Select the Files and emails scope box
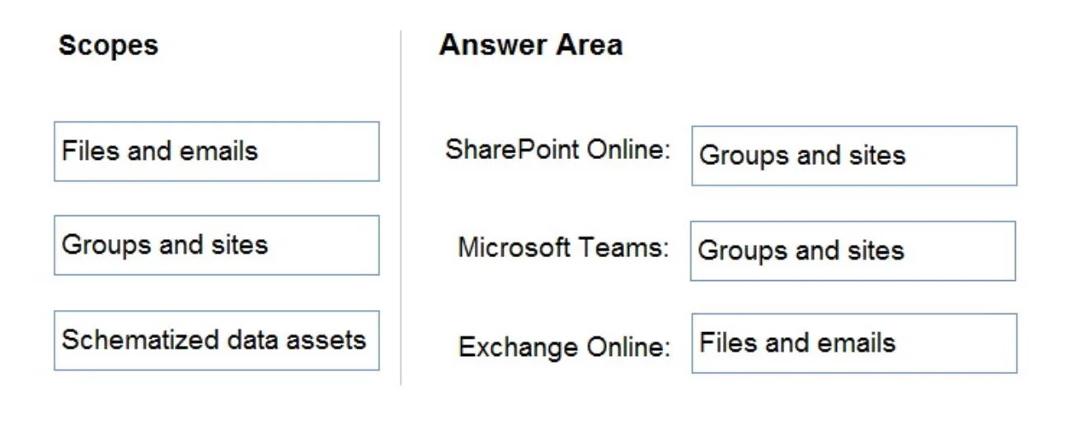The width and height of the screenshot is (1085, 436). (x=217, y=152)
